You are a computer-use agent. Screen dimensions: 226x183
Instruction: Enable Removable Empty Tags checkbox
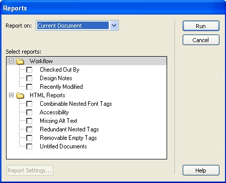tap(29, 138)
